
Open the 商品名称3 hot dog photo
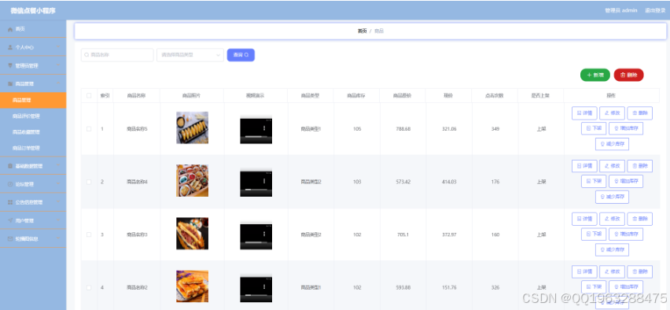(193, 234)
